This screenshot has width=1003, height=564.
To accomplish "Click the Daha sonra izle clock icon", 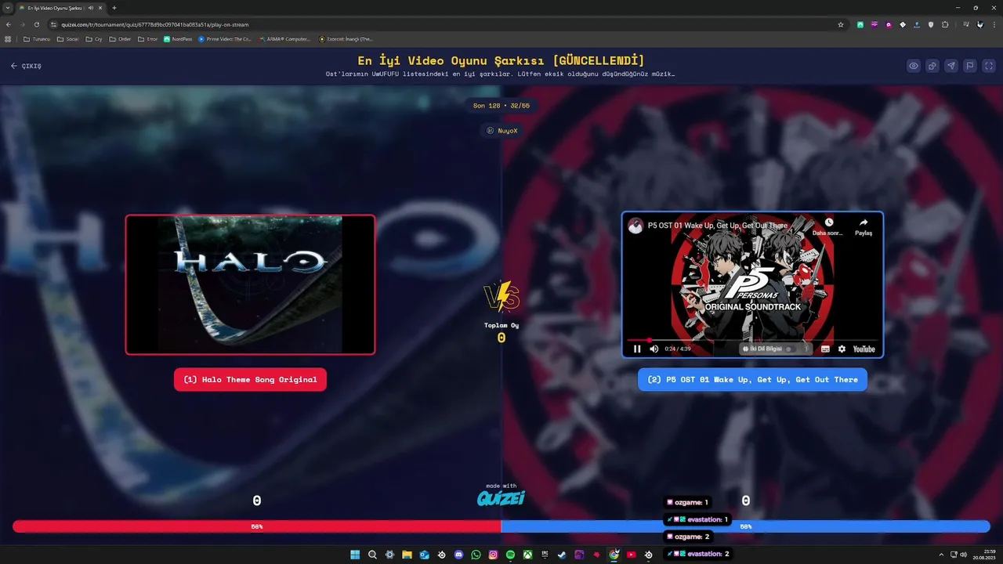I will [x=829, y=222].
